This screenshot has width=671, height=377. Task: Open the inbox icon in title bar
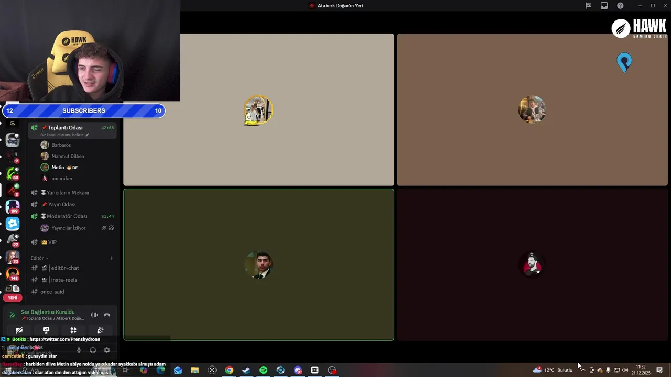click(x=604, y=6)
